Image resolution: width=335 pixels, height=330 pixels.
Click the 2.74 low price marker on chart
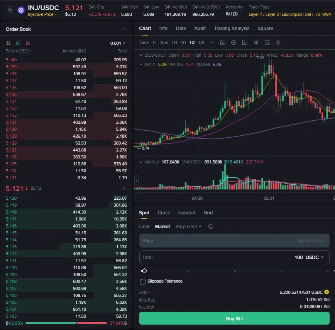[145, 148]
